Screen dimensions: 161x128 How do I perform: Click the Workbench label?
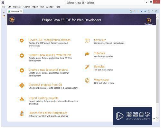[149, 24]
